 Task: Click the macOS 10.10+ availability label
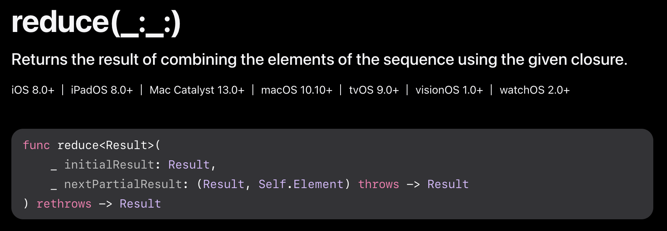296,90
